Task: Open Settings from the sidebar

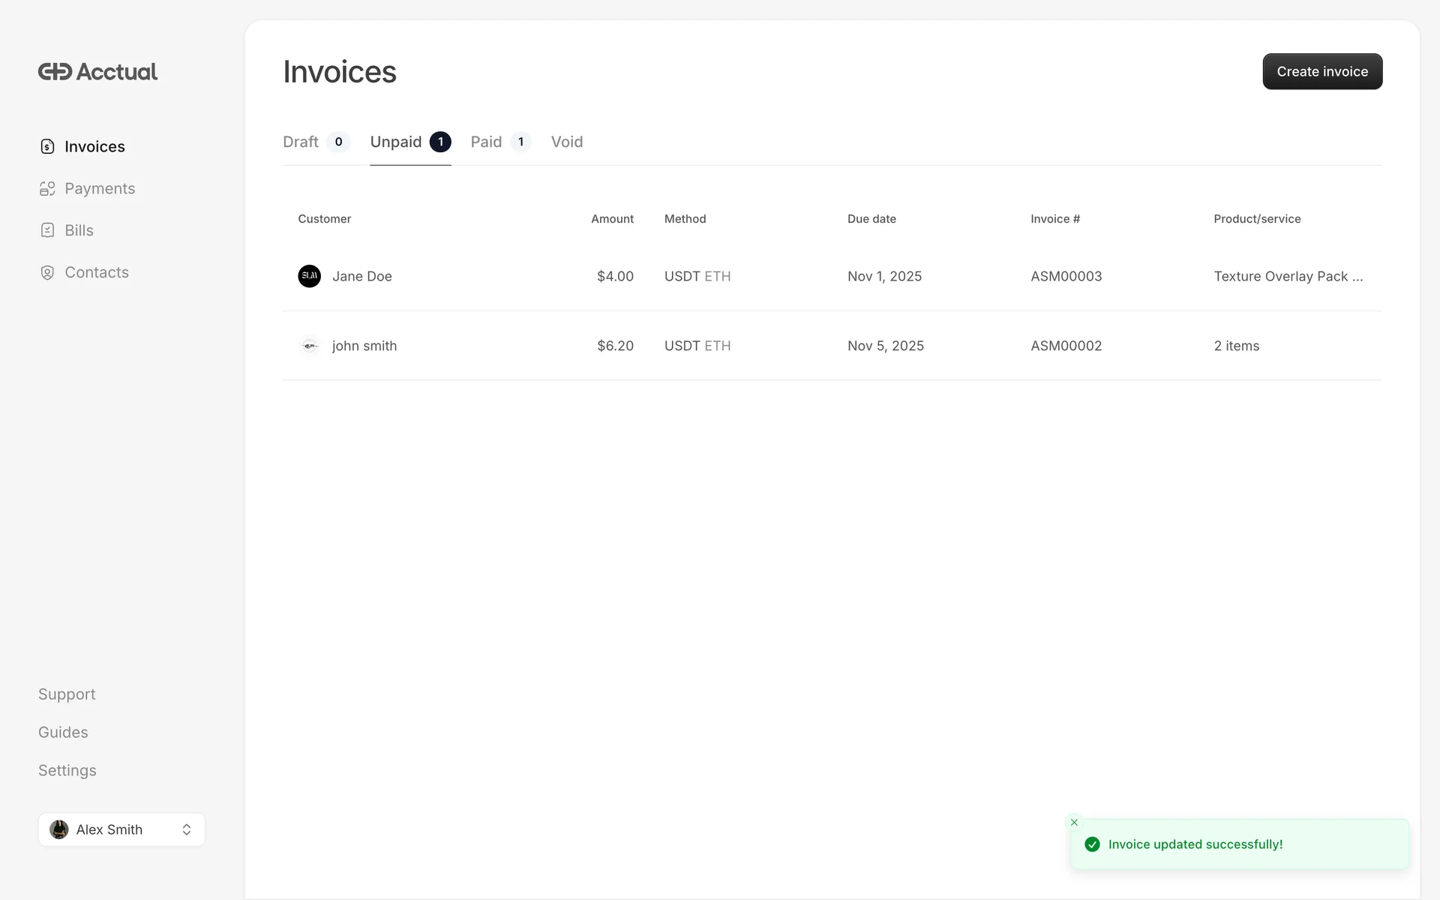Action: [67, 771]
